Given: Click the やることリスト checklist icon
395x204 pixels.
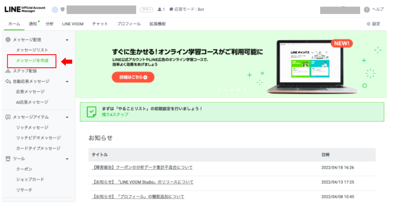Looking at the screenshot, I should pyautogui.click(x=91, y=112).
